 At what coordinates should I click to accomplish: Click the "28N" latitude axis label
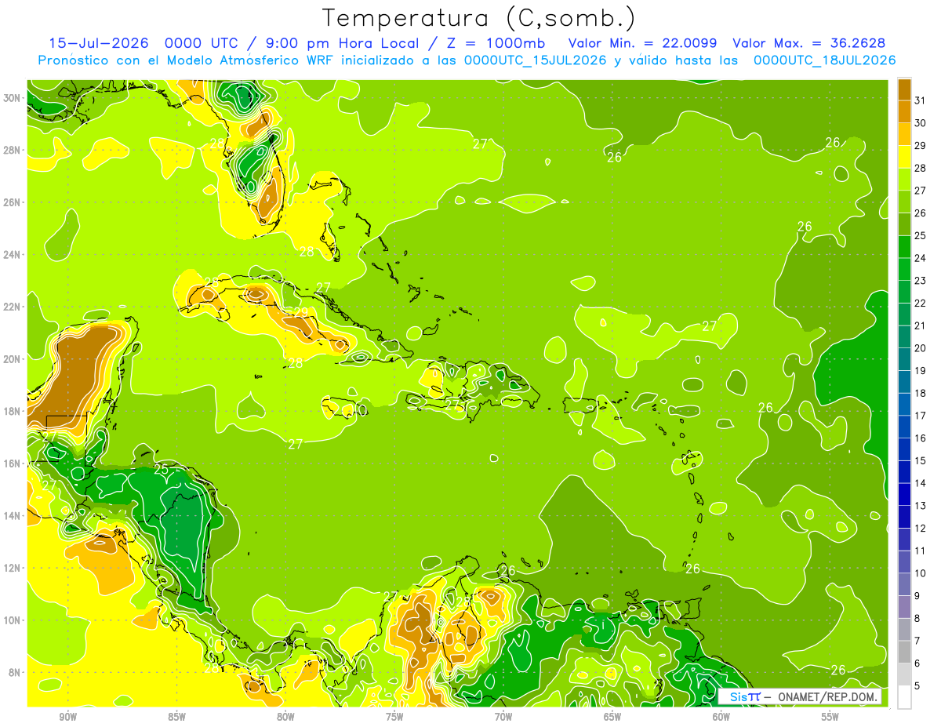(x=13, y=150)
